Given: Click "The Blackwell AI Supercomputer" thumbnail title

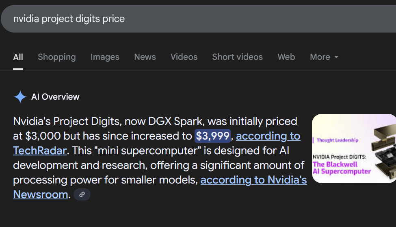Looking at the screenshot, I should [x=341, y=168].
